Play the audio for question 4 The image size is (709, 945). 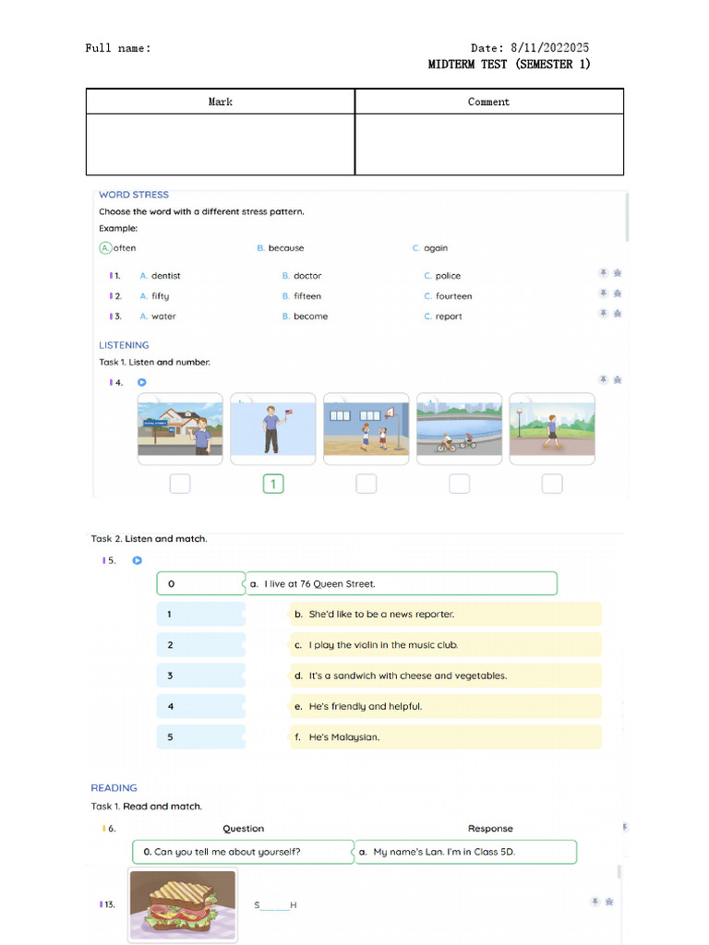(x=141, y=382)
